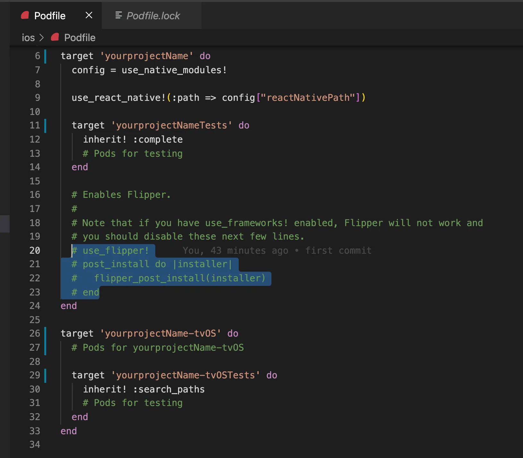Place cursor on 'yourprojectName' target string
The height and width of the screenshot is (458, 523).
click(x=146, y=56)
